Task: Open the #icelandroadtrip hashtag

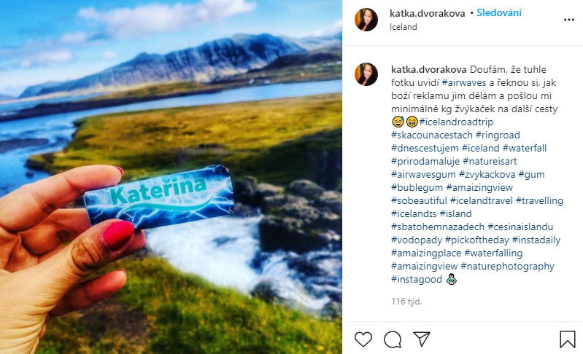Action: tap(456, 122)
